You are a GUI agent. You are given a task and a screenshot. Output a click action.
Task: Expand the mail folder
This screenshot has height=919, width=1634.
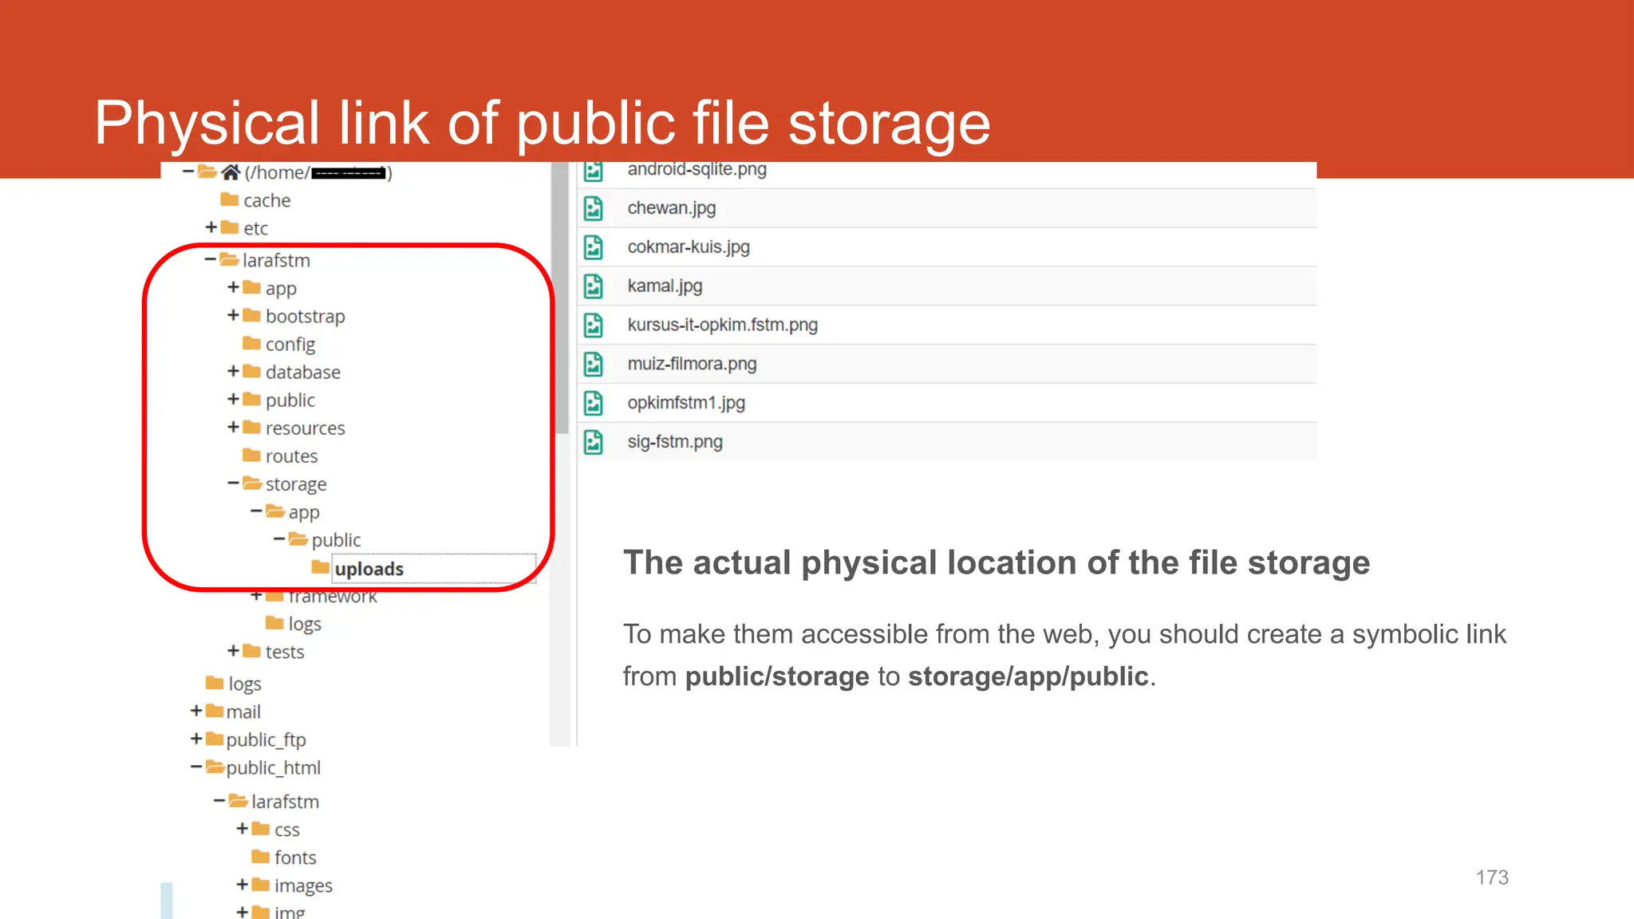click(196, 711)
